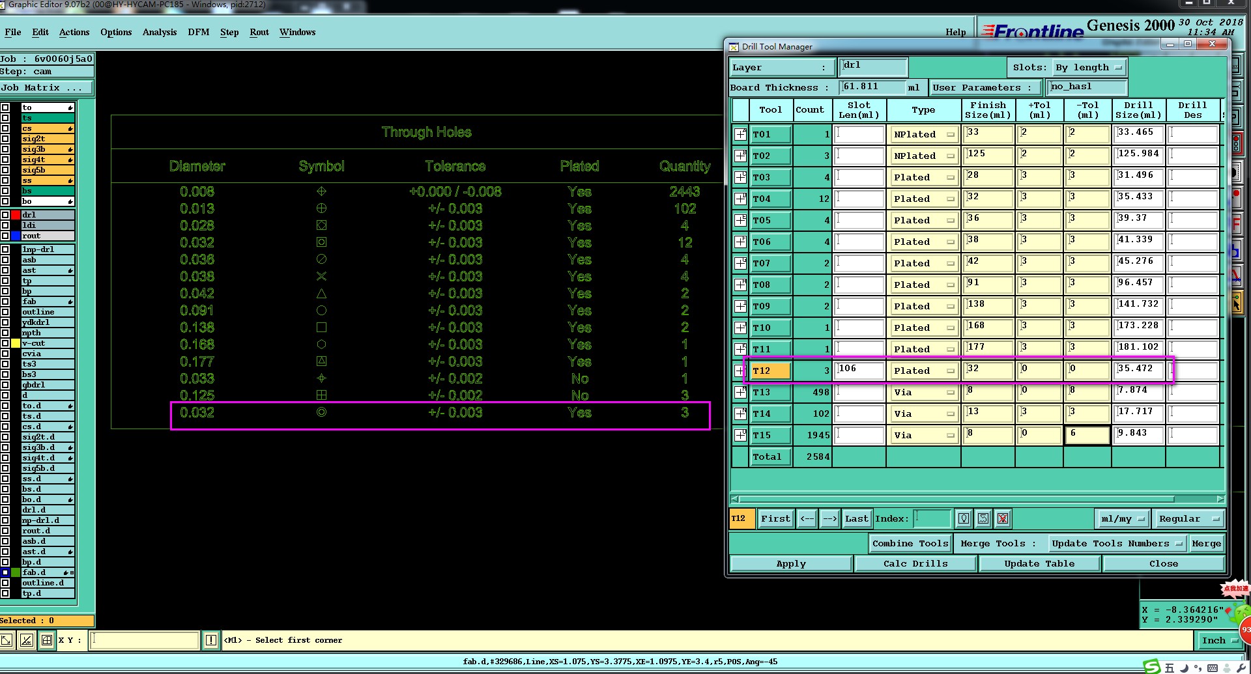The height and width of the screenshot is (674, 1251).
Task: Open the 'Update Tools Numbers' dropdown
Action: click(1117, 543)
